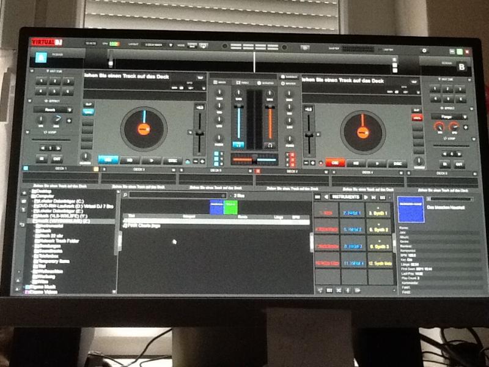This screenshot has width=489, height=367.
Task: Toggle VINYL mode on left deck
Action: (88, 112)
